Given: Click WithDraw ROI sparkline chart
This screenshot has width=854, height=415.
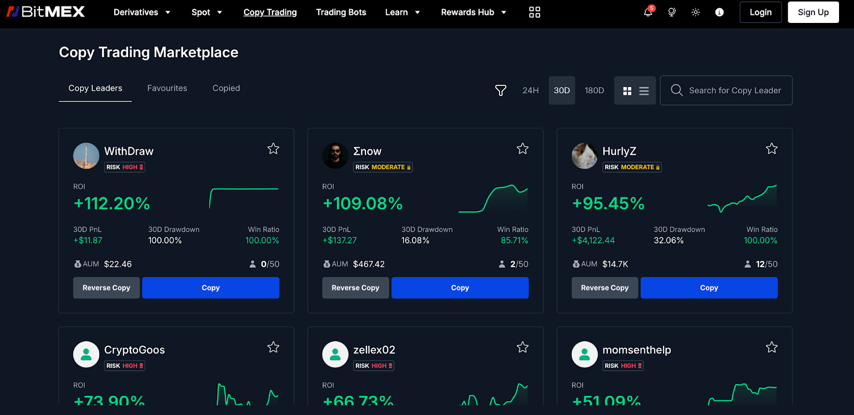Looking at the screenshot, I should pos(244,198).
